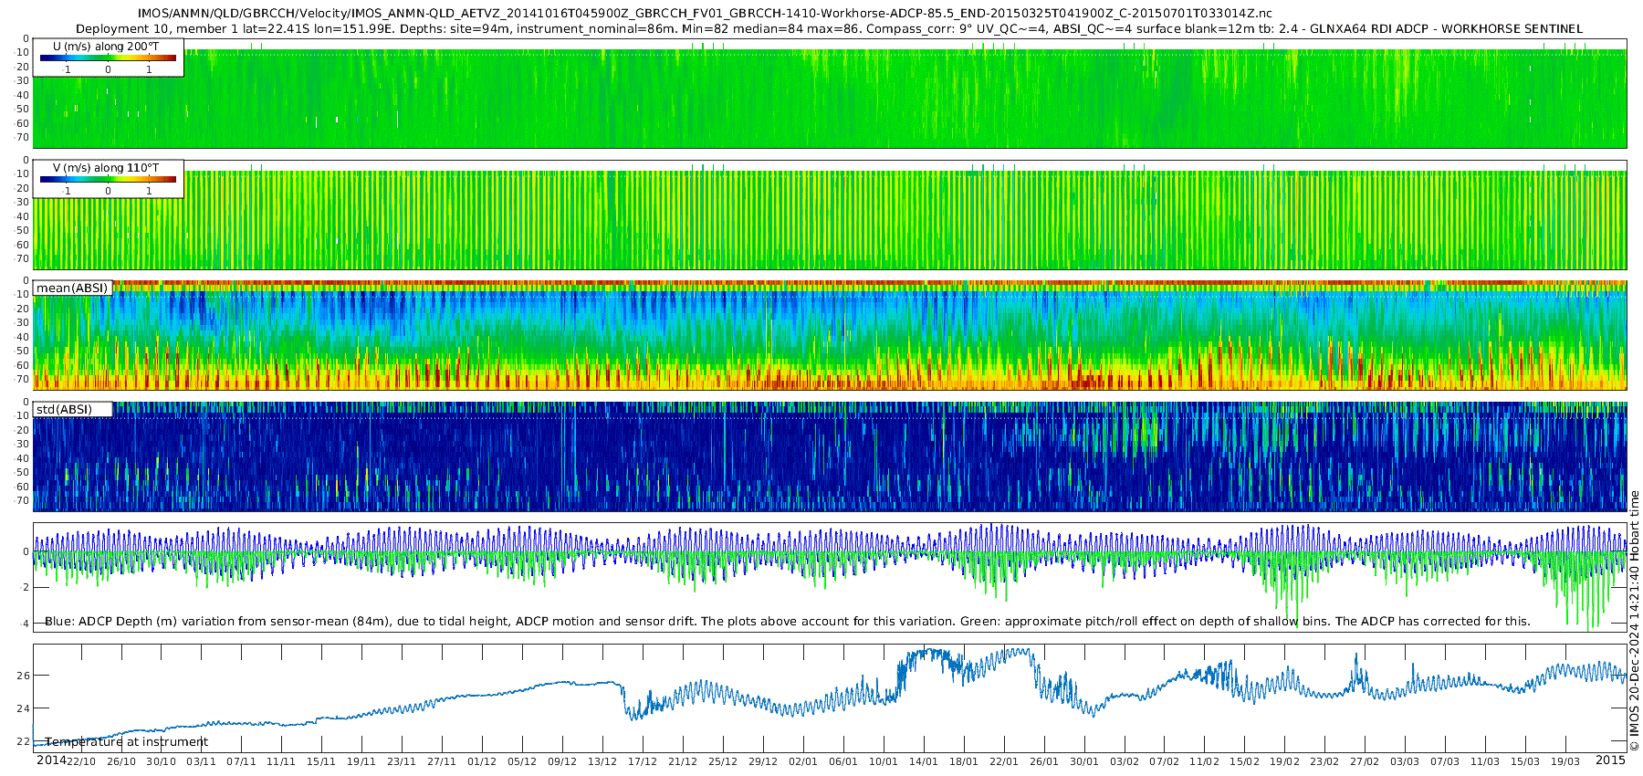
Task: Click the '03/11' date tick label
Action: pos(201,761)
